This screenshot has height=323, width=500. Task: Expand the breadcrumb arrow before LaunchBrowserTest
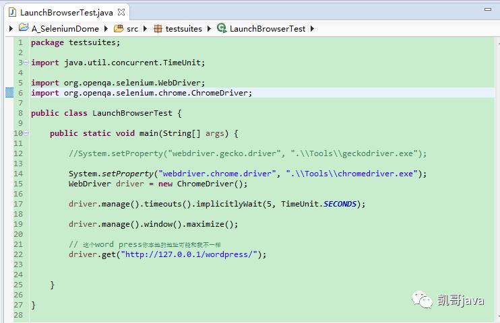click(x=209, y=29)
